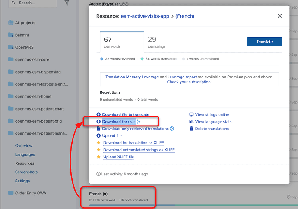
Task: Open the Leverage report link
Action: pos(182,77)
